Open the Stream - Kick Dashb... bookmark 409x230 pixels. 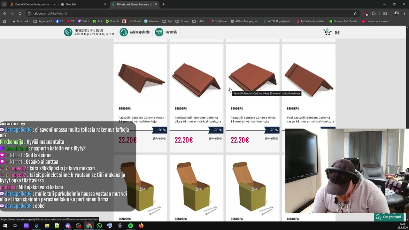tap(343, 21)
